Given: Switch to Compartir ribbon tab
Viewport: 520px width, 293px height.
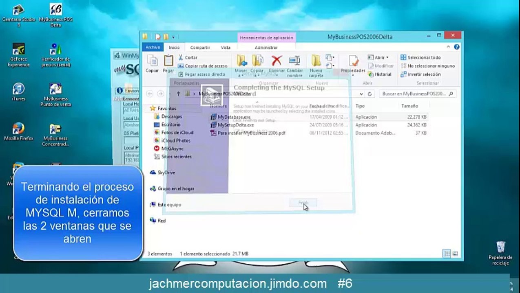Looking at the screenshot, I should point(200,48).
